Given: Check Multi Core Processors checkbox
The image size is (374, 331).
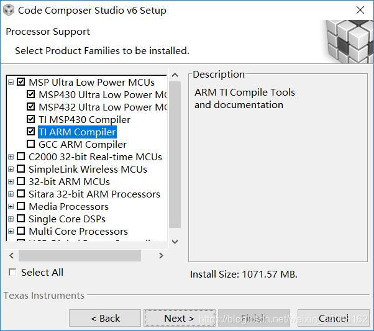Looking at the screenshot, I should (21, 231).
